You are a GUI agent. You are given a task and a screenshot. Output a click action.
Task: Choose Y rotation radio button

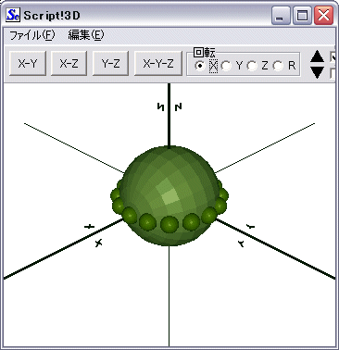point(226,66)
